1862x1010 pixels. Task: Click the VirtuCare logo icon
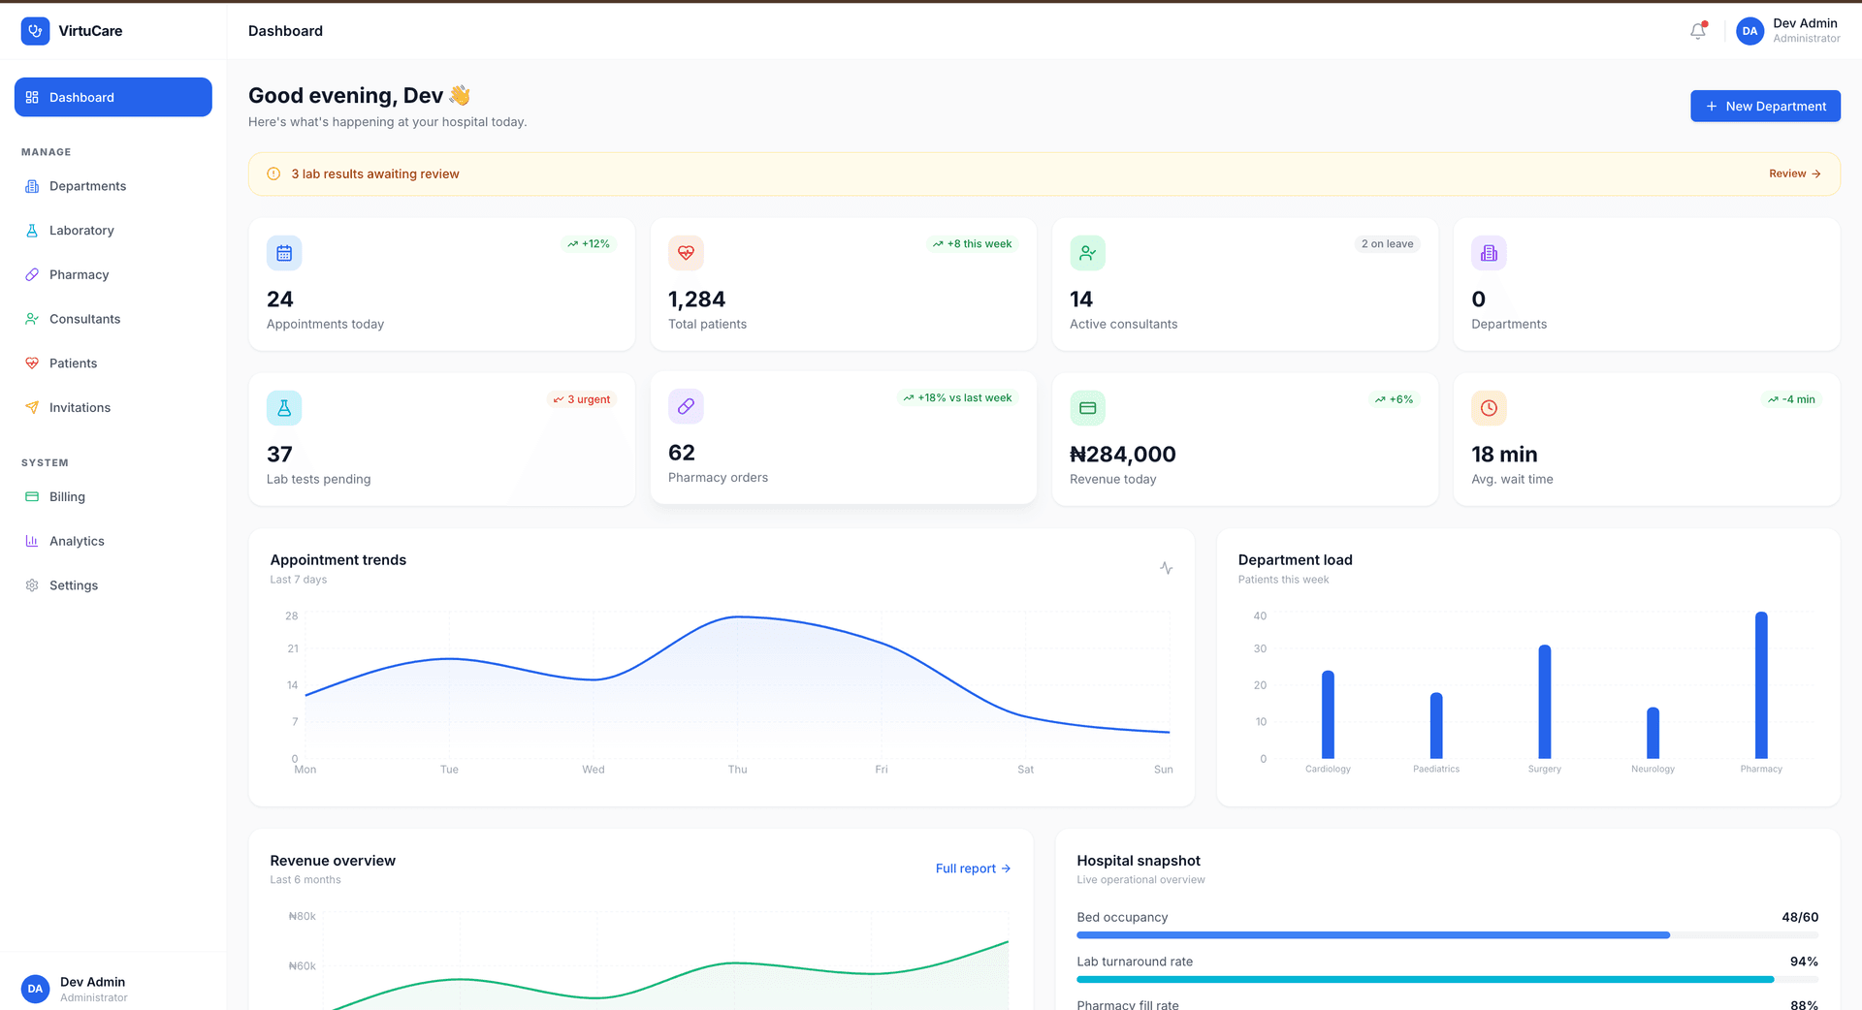[35, 31]
